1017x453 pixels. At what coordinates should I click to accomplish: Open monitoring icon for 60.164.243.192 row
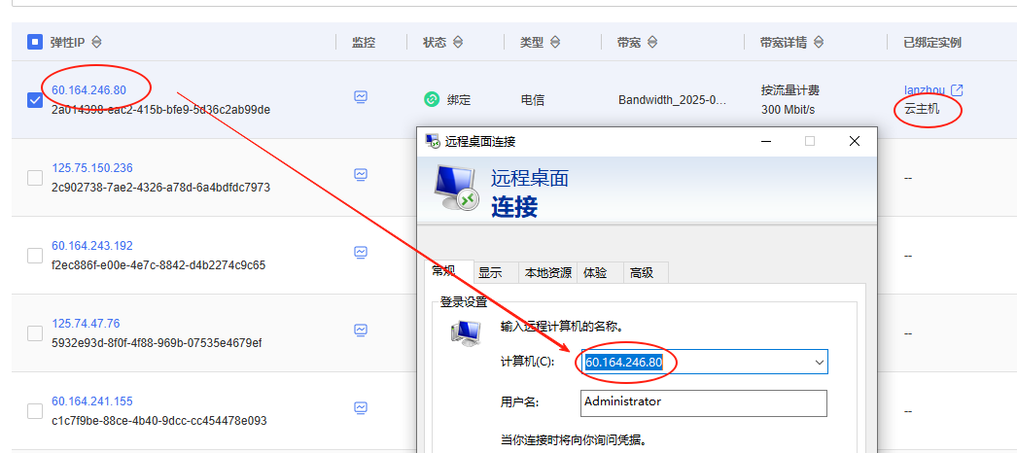361,252
